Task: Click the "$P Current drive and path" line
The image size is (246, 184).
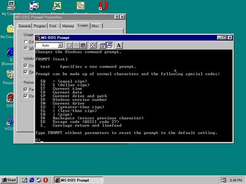Action: (73, 96)
